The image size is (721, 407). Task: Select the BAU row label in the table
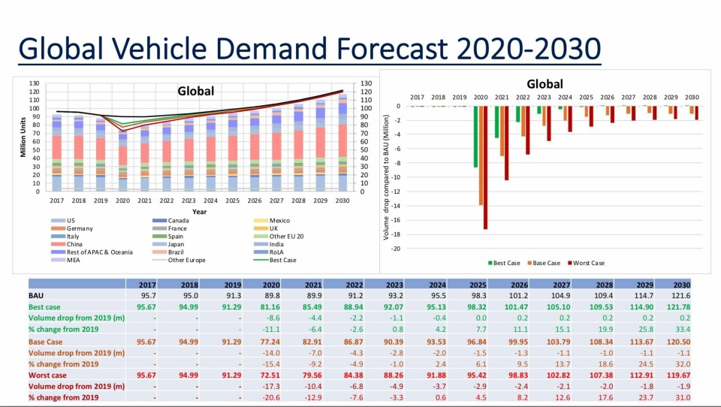(38, 296)
